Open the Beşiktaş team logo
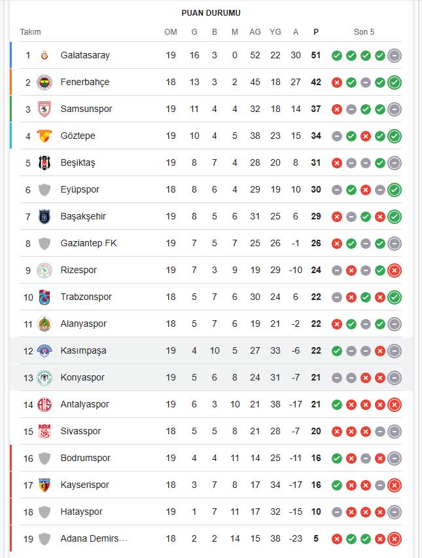Image resolution: width=422 pixels, height=558 pixels. 44,162
